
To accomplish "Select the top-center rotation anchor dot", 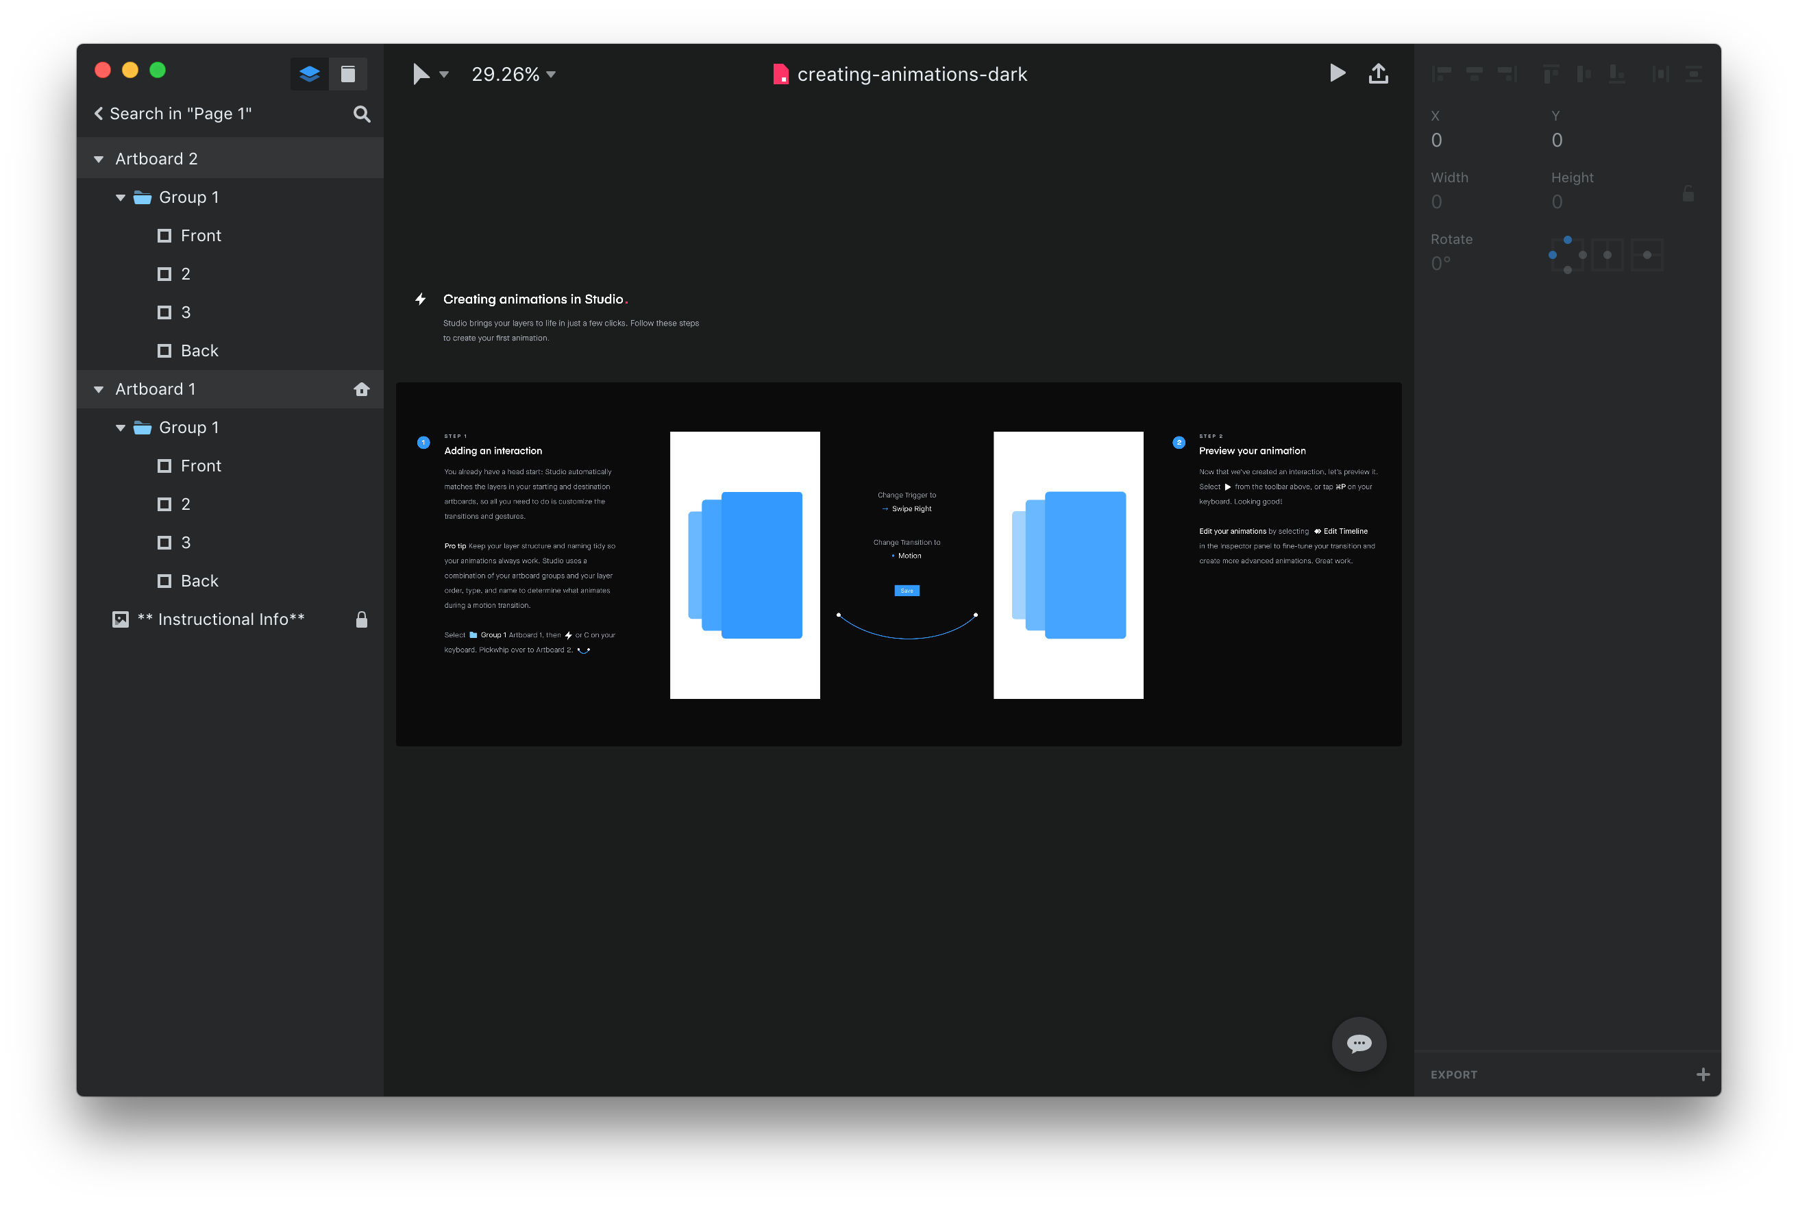I will tap(1567, 239).
